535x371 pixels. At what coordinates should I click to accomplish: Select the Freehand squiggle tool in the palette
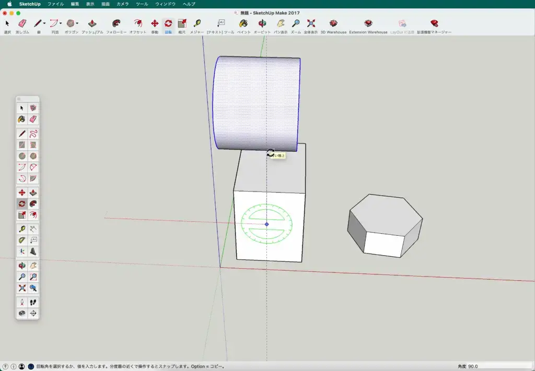[x=33, y=134]
